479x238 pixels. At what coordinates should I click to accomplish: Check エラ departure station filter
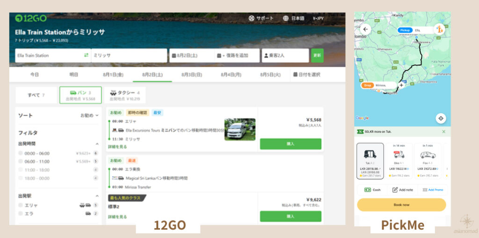(21, 213)
